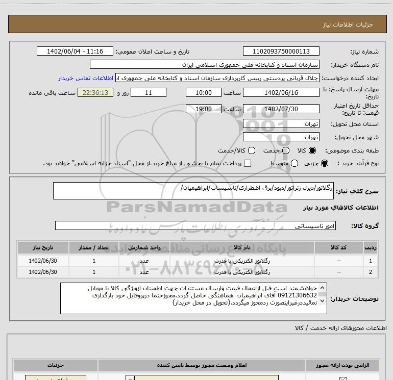Viewport: 393px width, 380px height.
Task: Click the announcement date field 1402/06/04 - 11:16
Action: click(75, 52)
